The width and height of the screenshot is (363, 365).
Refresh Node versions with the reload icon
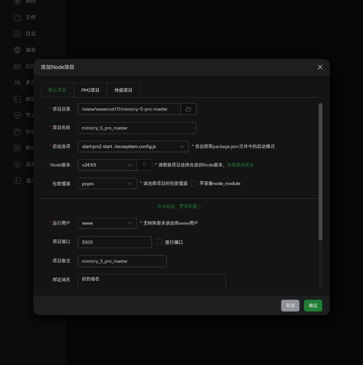[144, 165]
